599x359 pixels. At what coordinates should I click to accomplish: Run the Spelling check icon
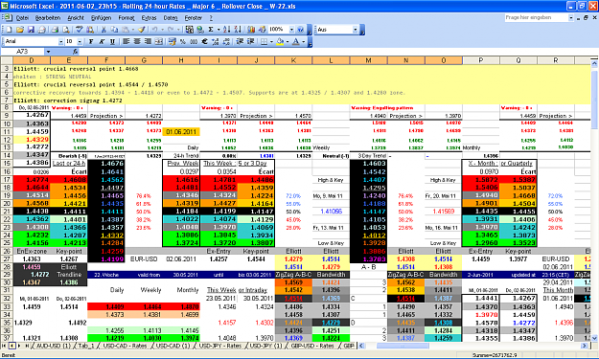coord(80,30)
